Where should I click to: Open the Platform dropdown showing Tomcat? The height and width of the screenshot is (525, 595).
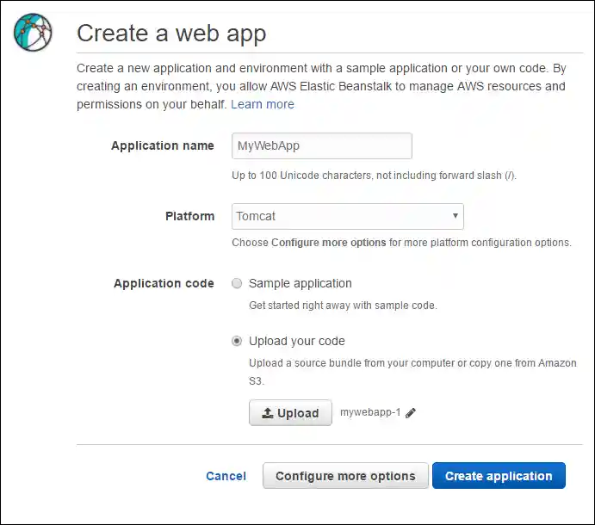pos(348,216)
